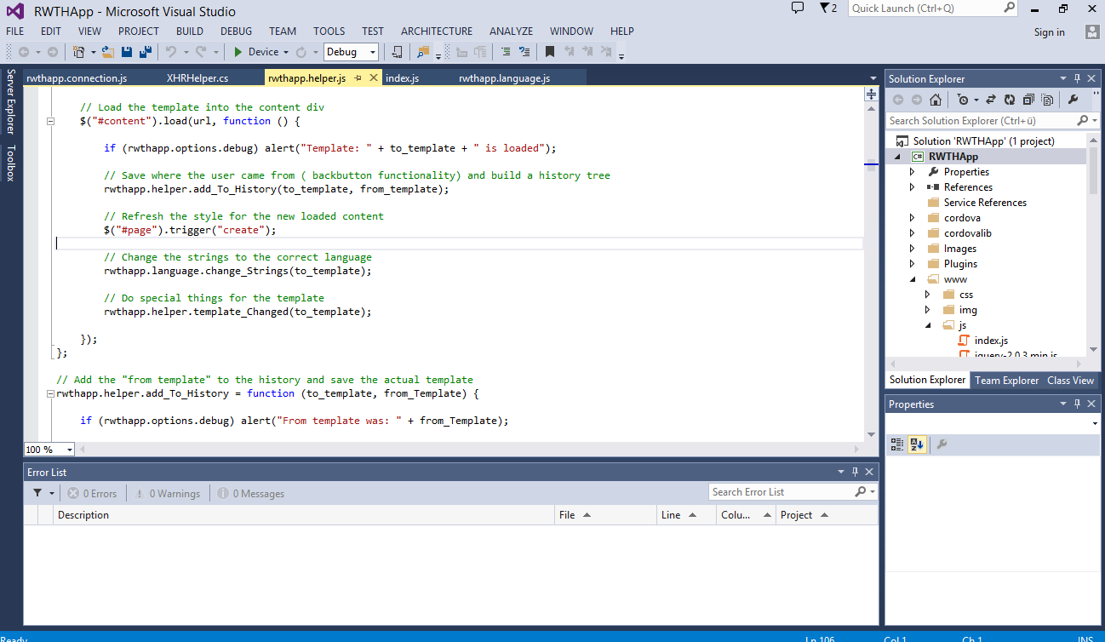The height and width of the screenshot is (642, 1105).
Task: Click the notifications flag icon
Action: pyautogui.click(x=824, y=8)
